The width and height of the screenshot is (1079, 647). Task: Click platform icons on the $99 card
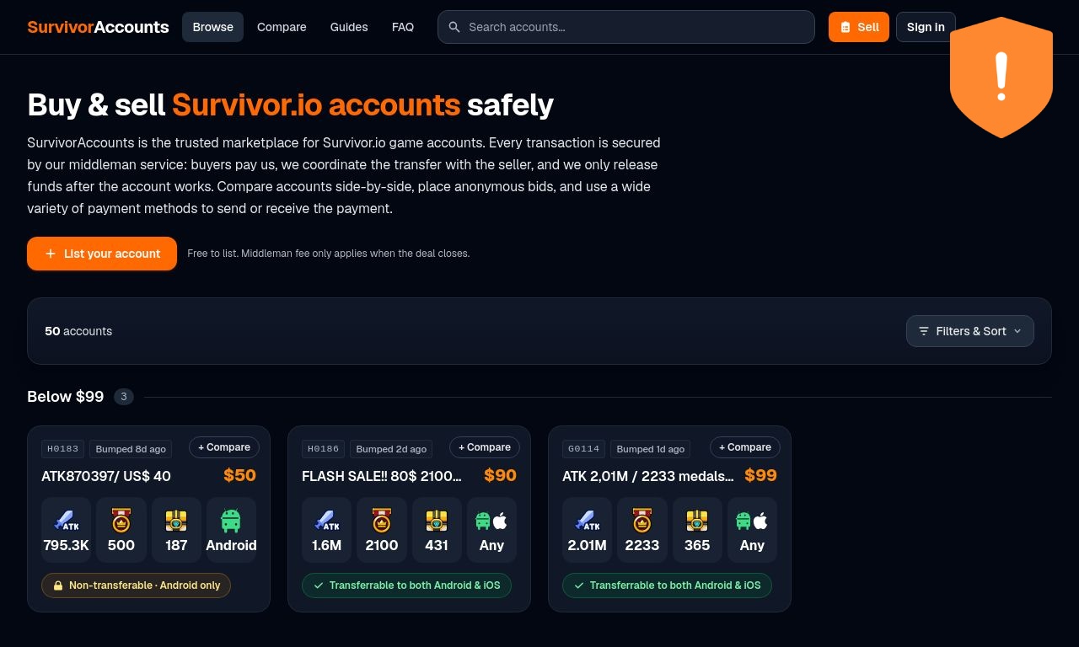point(752,521)
